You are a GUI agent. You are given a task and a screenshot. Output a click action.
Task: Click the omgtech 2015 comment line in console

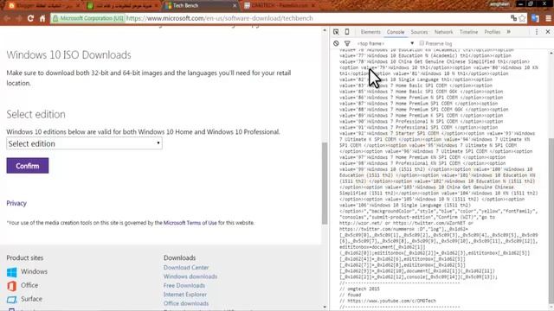tap(360, 289)
